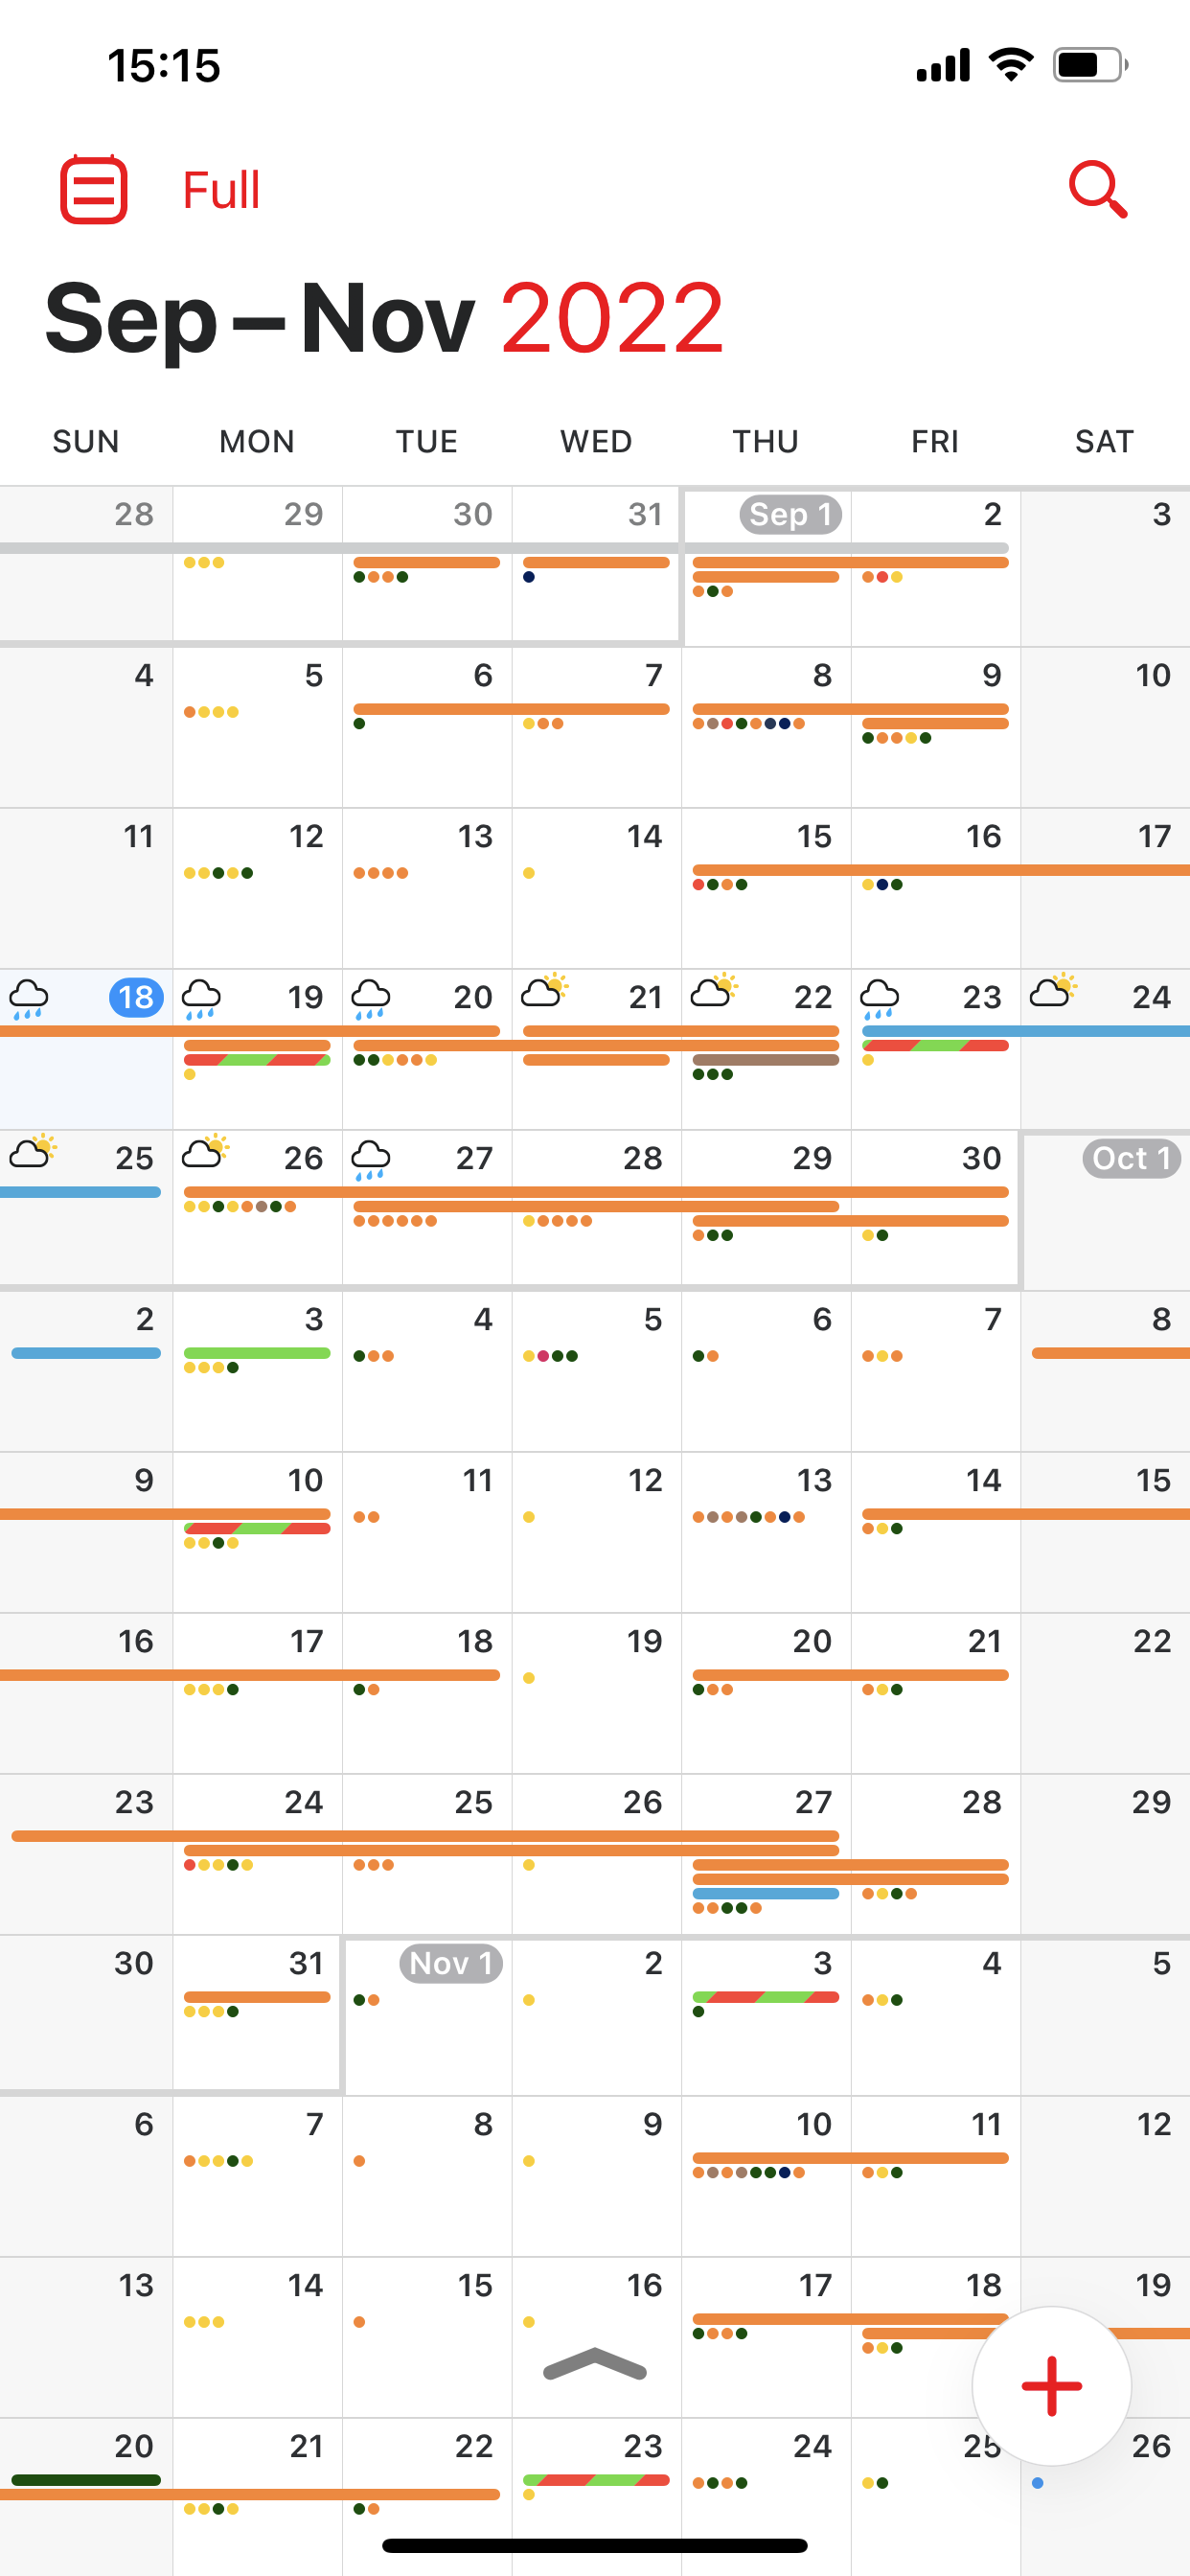Tap partly sunny icon on September 25
This screenshot has width=1190, height=2576.
pyautogui.click(x=33, y=1152)
